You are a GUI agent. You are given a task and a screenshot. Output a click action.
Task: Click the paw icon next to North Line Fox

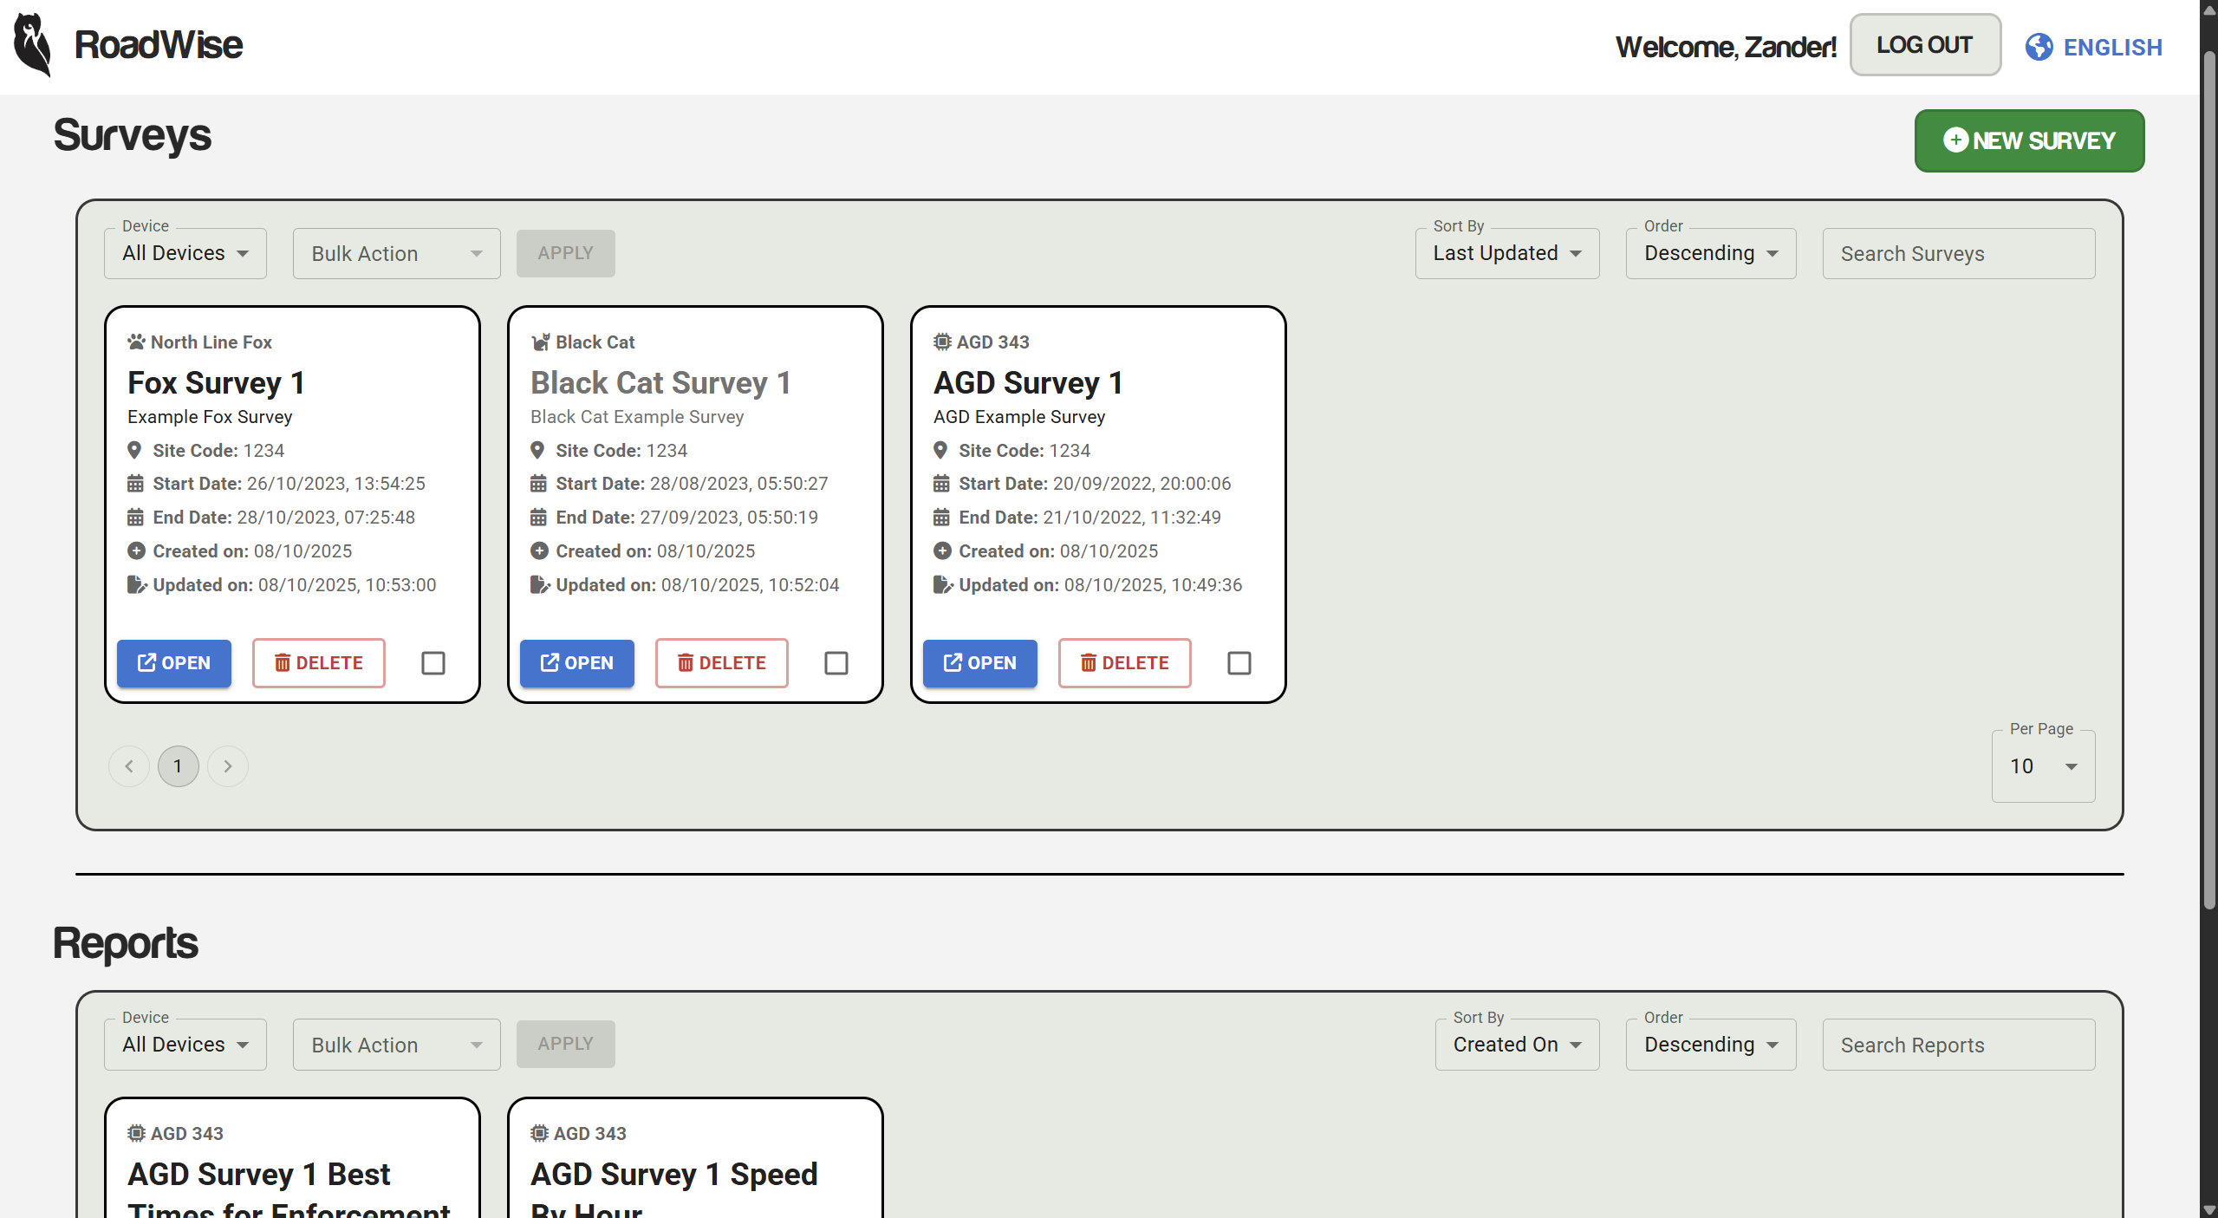pos(136,342)
